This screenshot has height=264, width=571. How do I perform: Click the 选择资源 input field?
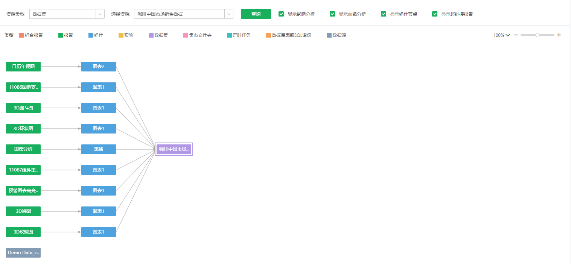click(x=179, y=14)
